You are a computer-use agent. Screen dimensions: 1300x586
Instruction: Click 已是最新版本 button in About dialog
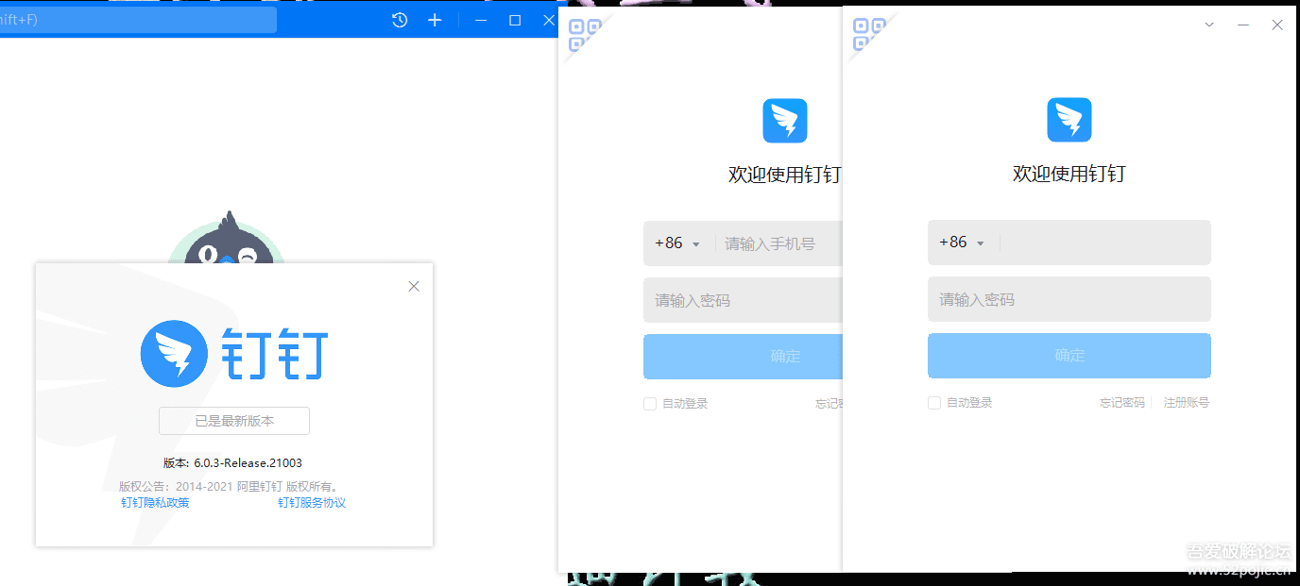click(234, 421)
